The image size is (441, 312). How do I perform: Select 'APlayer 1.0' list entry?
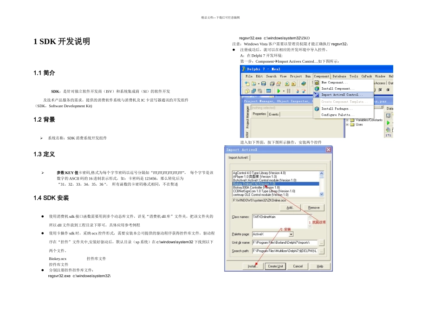pyautogui.click(x=276, y=177)
